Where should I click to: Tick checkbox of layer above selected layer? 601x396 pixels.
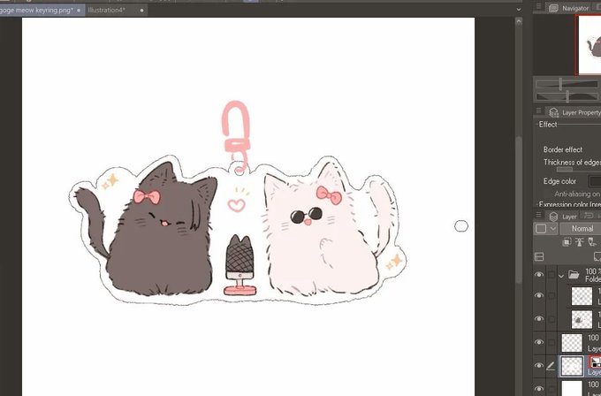tap(552, 342)
